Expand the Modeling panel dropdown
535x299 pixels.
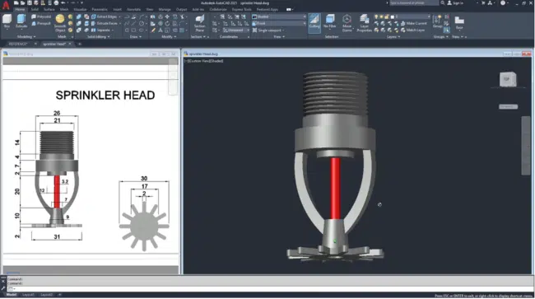point(26,36)
